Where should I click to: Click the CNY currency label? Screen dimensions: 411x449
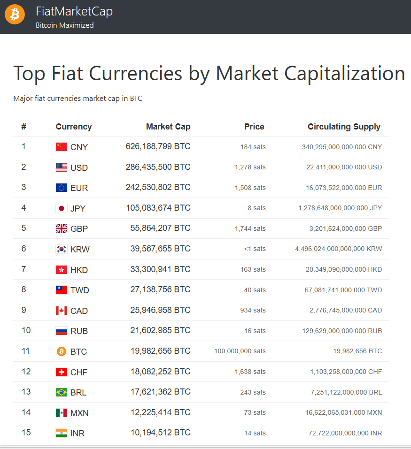(78, 146)
